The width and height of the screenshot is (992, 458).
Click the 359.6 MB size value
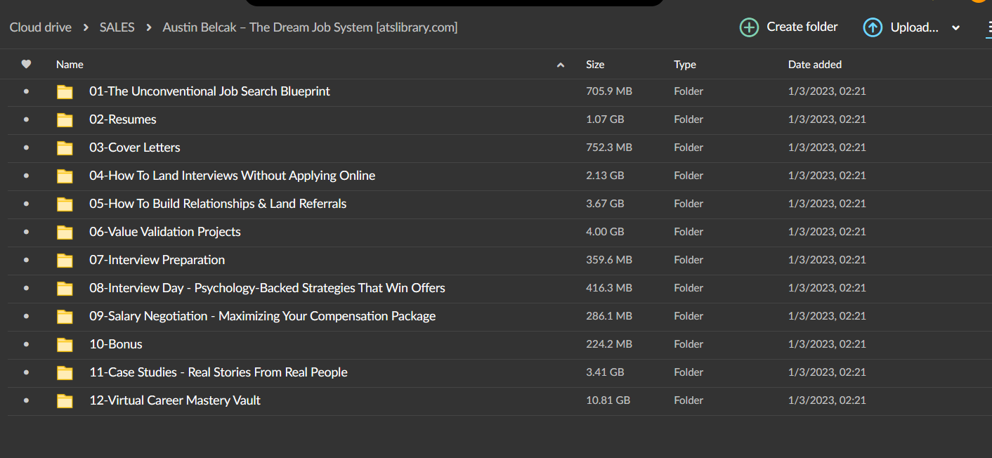609,260
